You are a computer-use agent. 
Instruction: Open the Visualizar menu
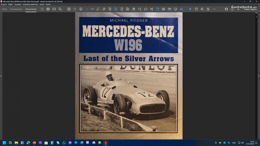pos(18,4)
